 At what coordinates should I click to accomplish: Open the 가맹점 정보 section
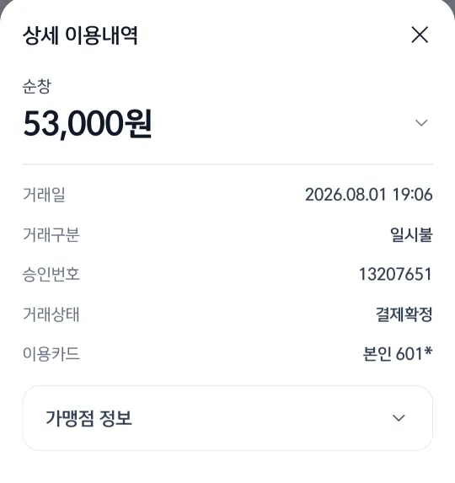pos(227,418)
